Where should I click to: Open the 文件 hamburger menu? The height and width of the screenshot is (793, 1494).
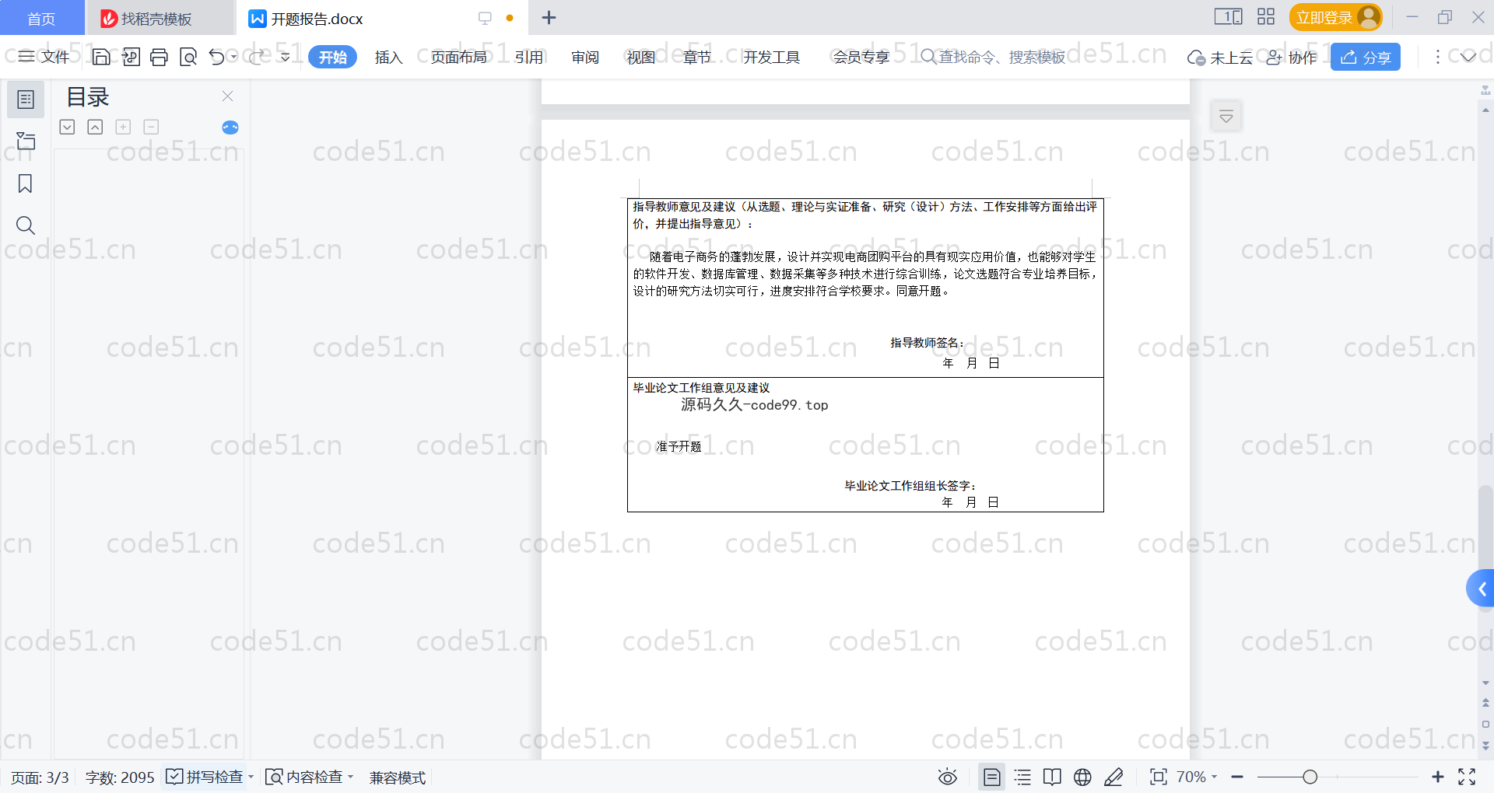click(44, 57)
